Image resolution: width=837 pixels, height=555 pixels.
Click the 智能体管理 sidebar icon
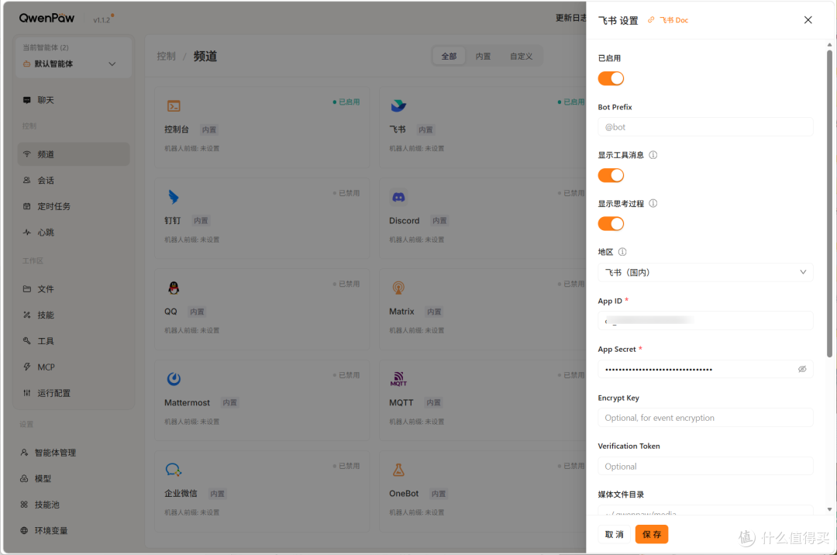(24, 453)
